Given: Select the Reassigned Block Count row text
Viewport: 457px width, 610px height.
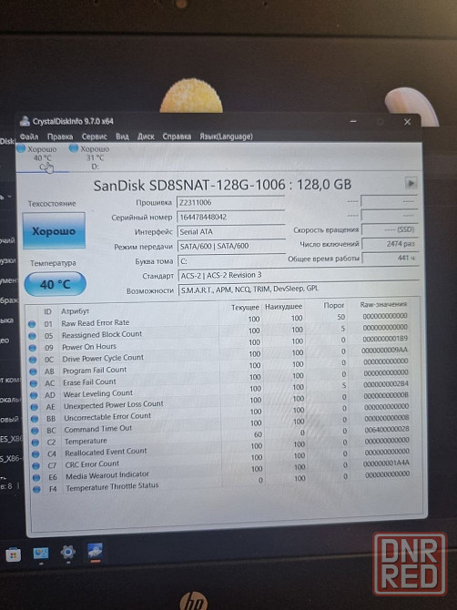Looking at the screenshot, I should 102,334.
